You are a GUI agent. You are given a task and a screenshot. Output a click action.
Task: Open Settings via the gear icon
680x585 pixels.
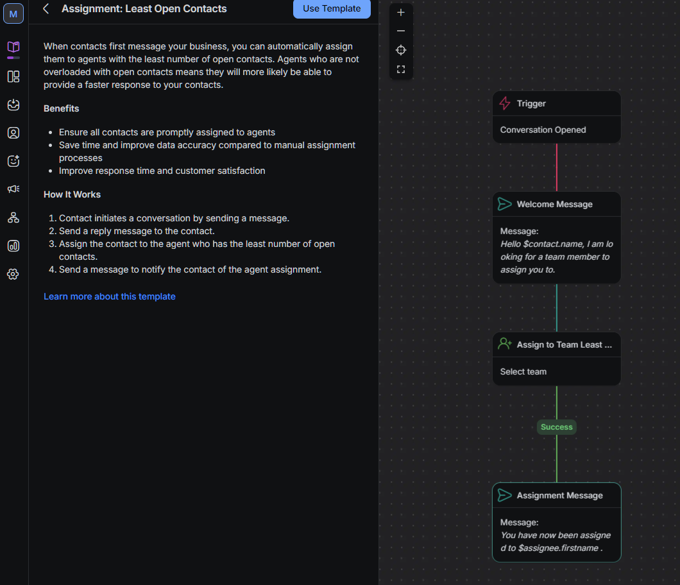pos(13,274)
